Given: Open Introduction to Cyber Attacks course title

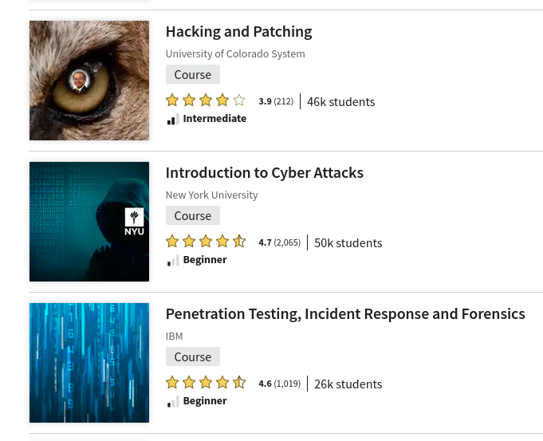Looking at the screenshot, I should pyautogui.click(x=264, y=173).
